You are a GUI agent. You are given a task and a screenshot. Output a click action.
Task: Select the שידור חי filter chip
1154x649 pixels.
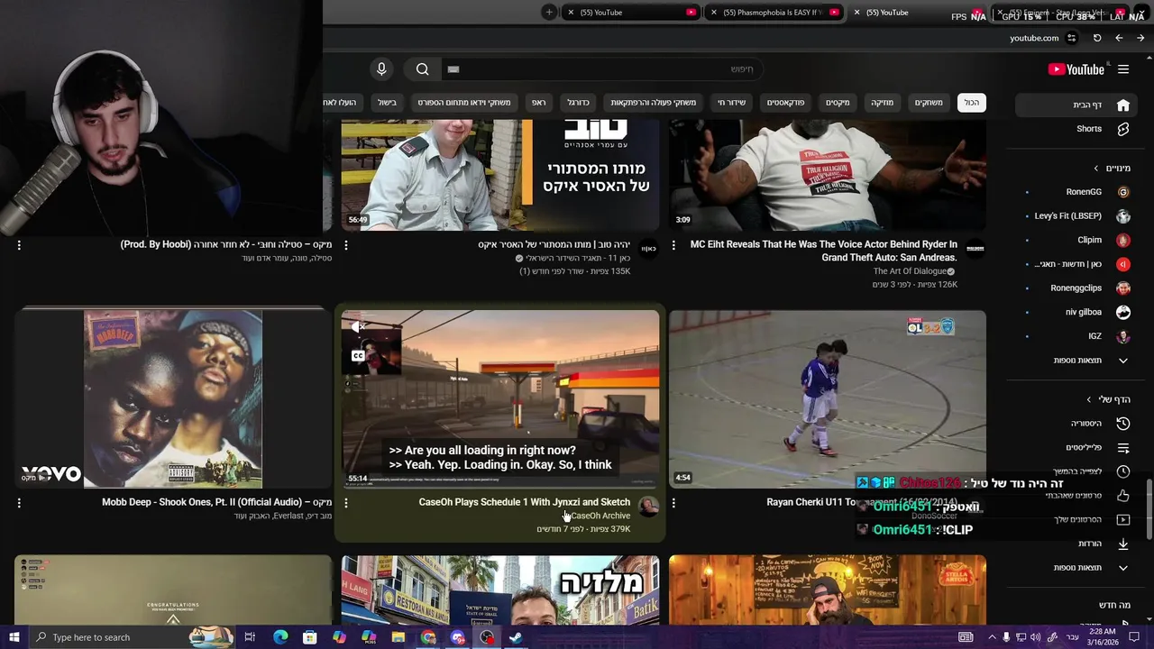[x=731, y=103]
